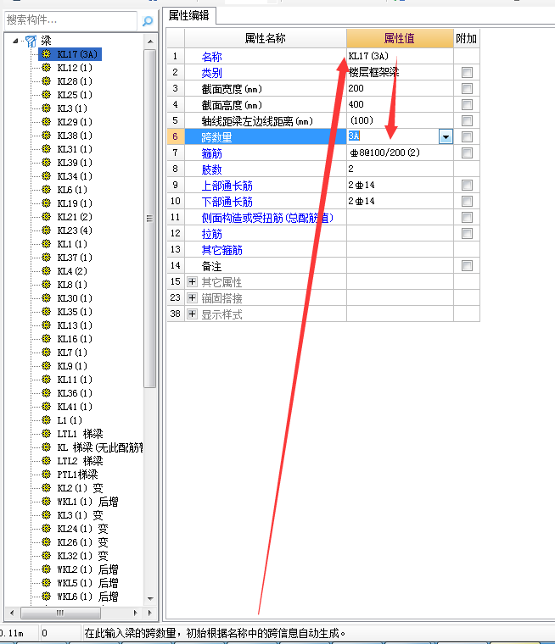Toggle the 附加 checkbox for 截面高度
The width and height of the screenshot is (555, 644).
(467, 104)
